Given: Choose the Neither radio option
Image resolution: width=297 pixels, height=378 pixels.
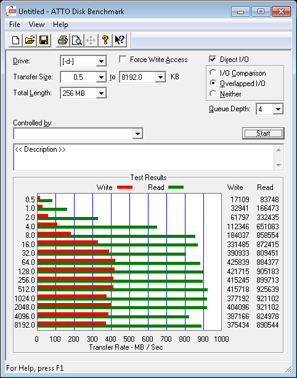Looking at the screenshot, I should tap(213, 93).
